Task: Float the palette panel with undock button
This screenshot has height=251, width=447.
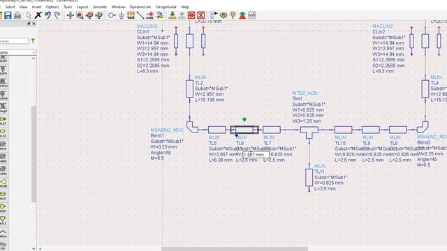Action: [x=29, y=24]
